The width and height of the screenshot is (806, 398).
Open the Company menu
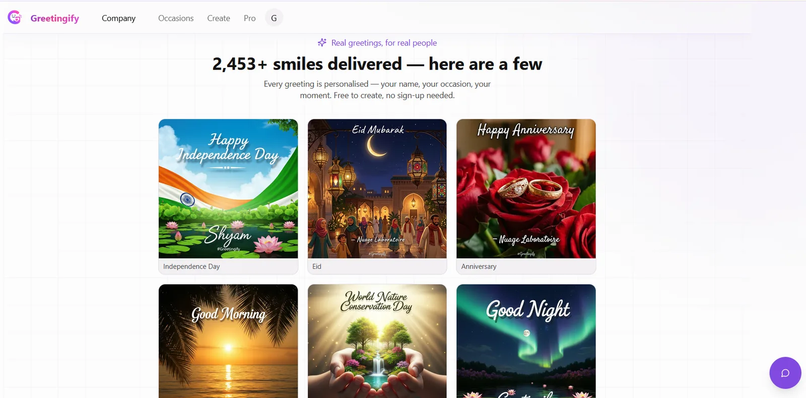[x=118, y=18]
